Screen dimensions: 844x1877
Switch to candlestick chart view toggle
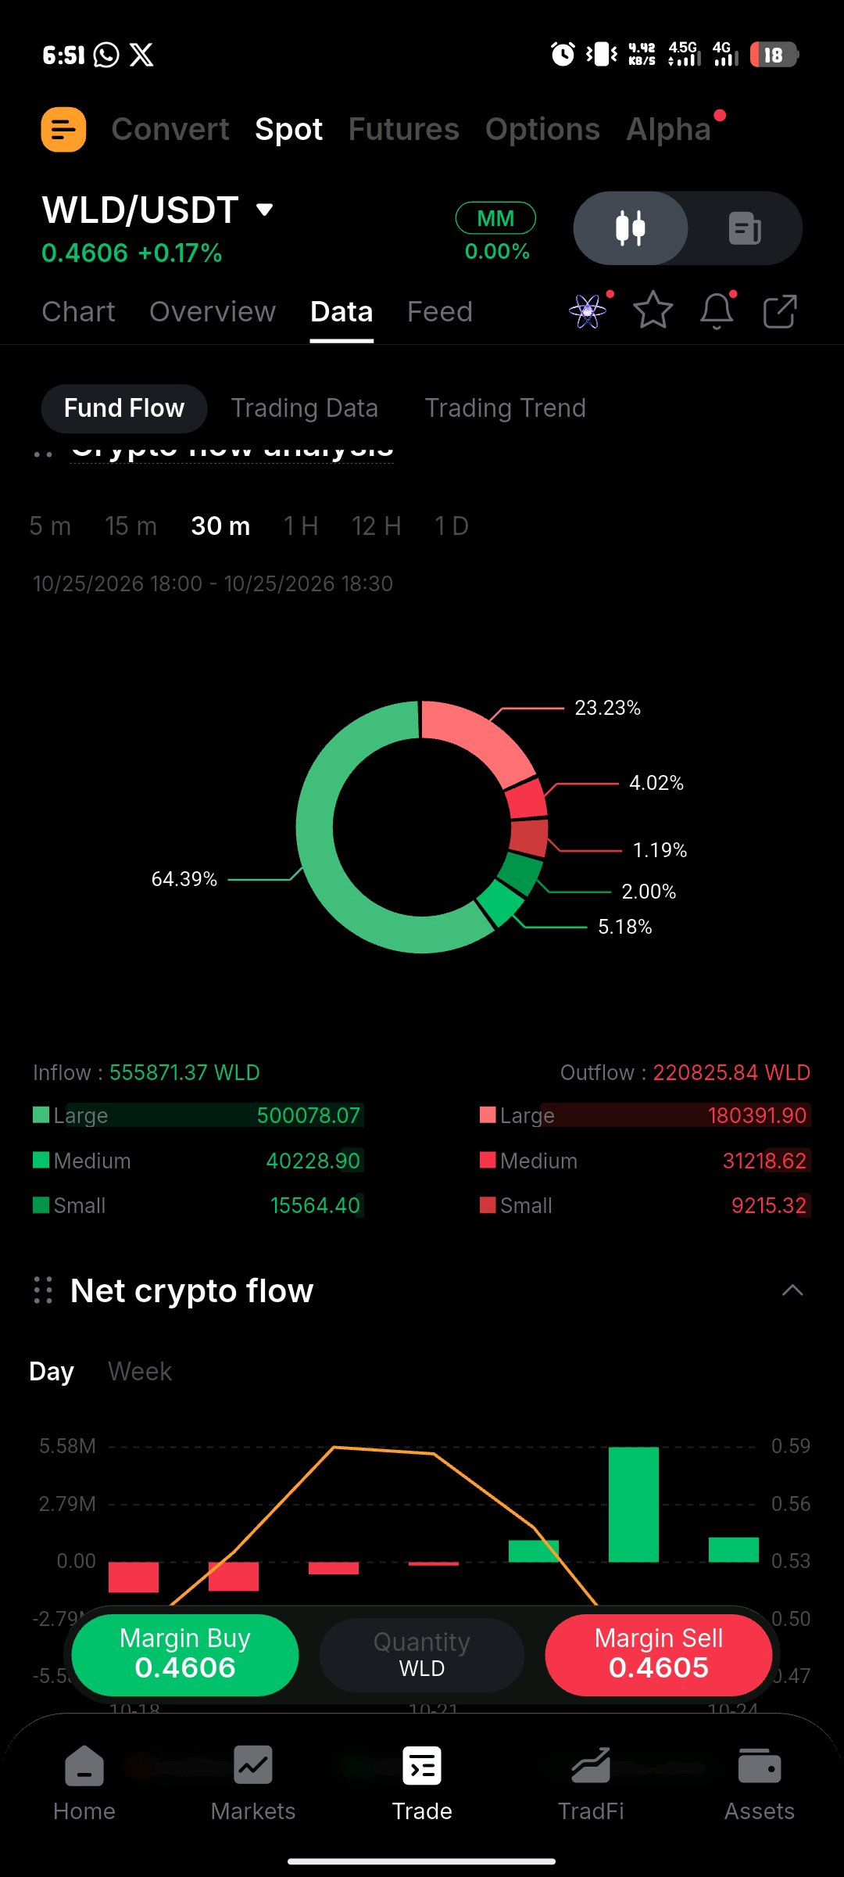pos(631,228)
